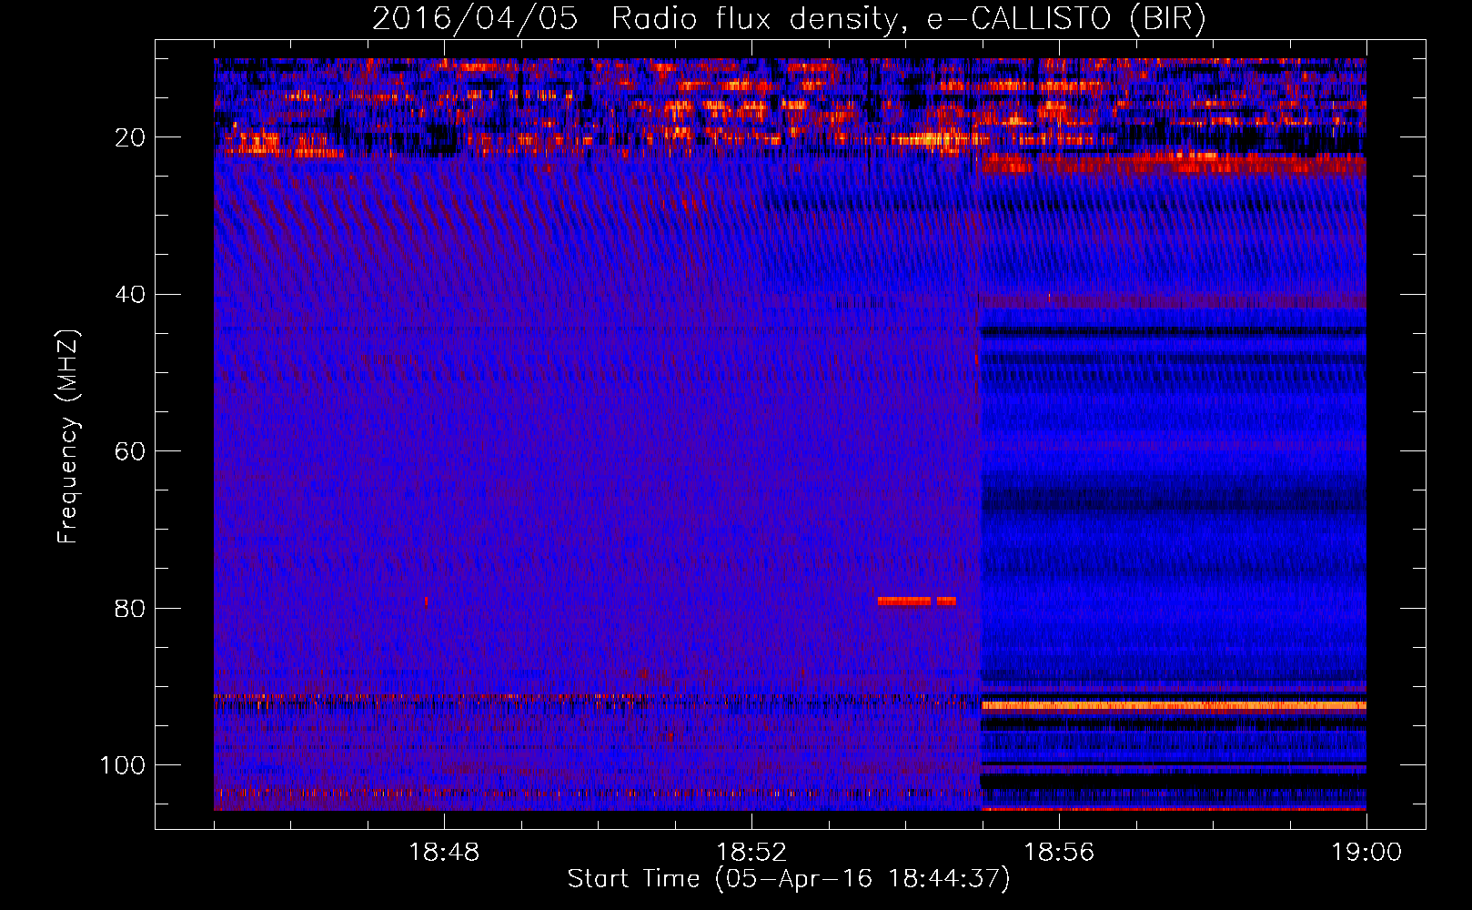Click the date "2016/04/05" in the title
Viewport: 1472px width, 910px height.
[475, 19]
